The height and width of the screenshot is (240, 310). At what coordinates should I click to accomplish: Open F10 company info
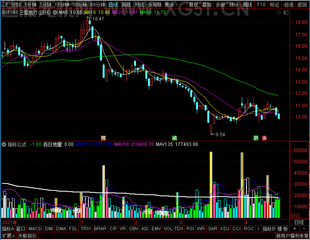261,5
